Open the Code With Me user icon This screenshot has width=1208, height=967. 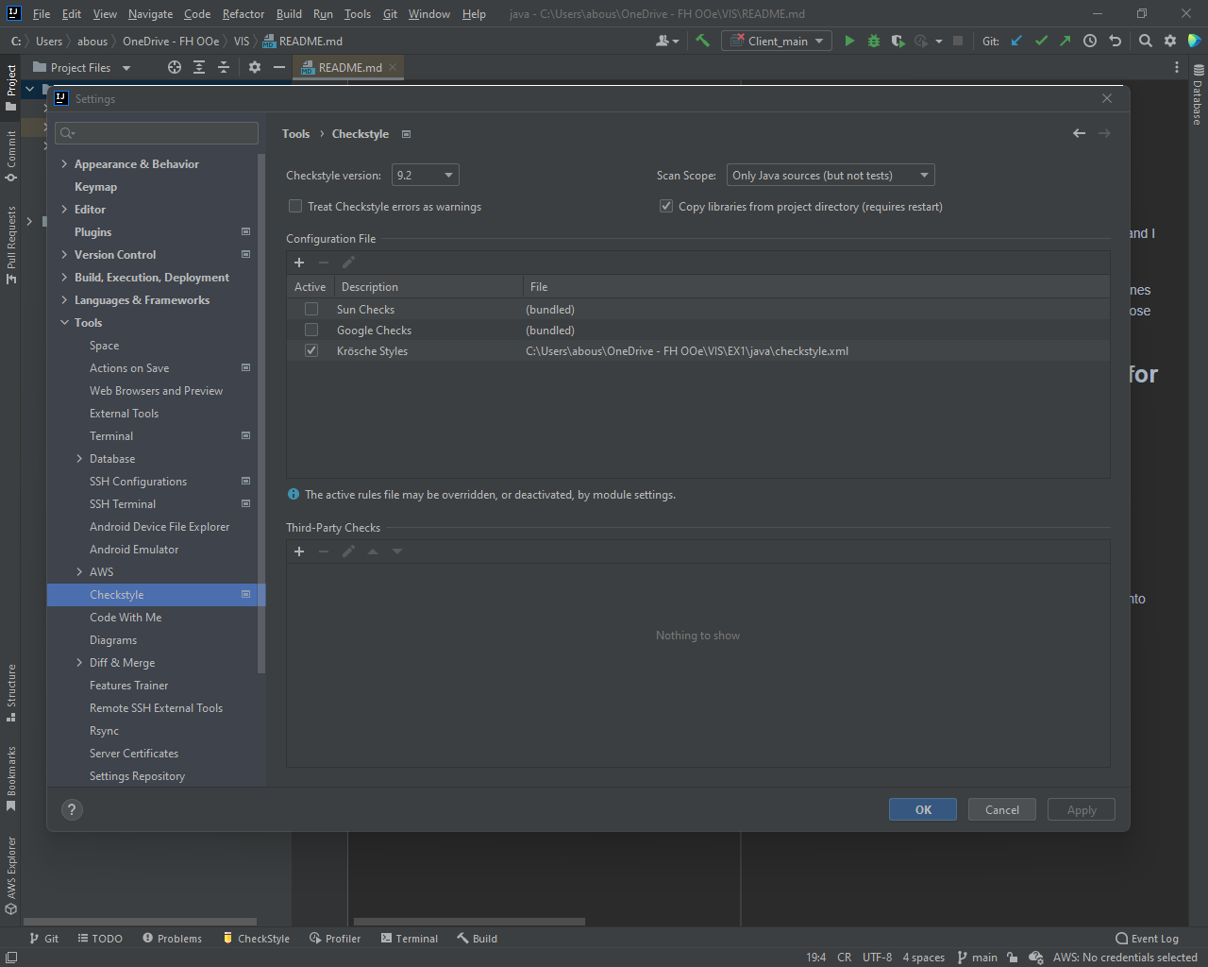coord(666,41)
